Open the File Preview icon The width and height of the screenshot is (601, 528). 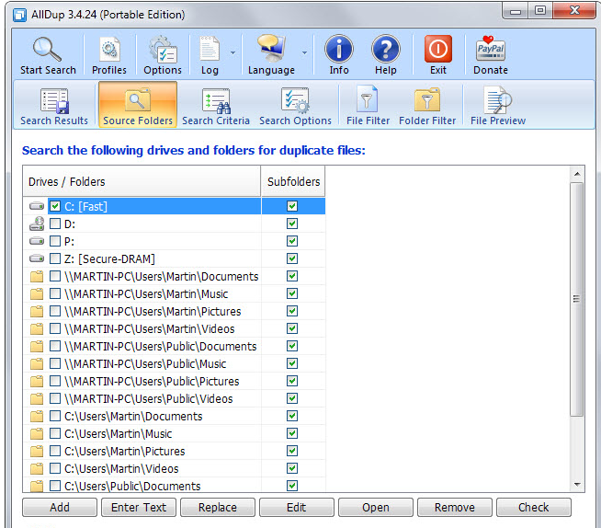point(498,101)
